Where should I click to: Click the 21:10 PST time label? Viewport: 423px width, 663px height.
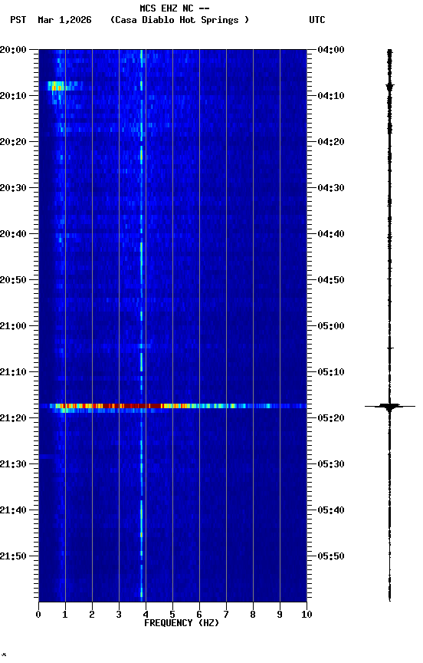pyautogui.click(x=13, y=372)
